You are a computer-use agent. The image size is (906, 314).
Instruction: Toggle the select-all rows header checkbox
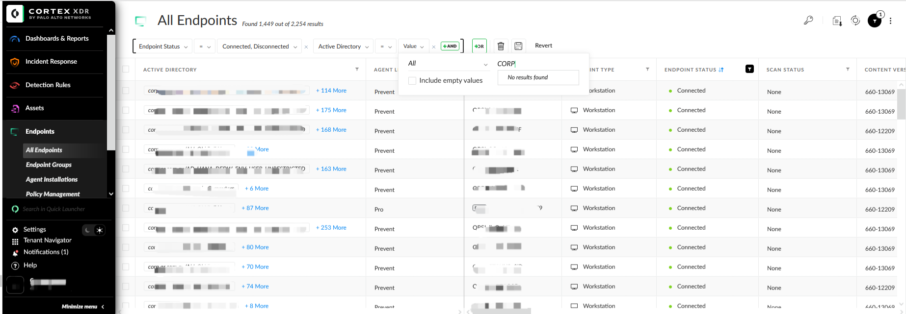click(x=126, y=69)
